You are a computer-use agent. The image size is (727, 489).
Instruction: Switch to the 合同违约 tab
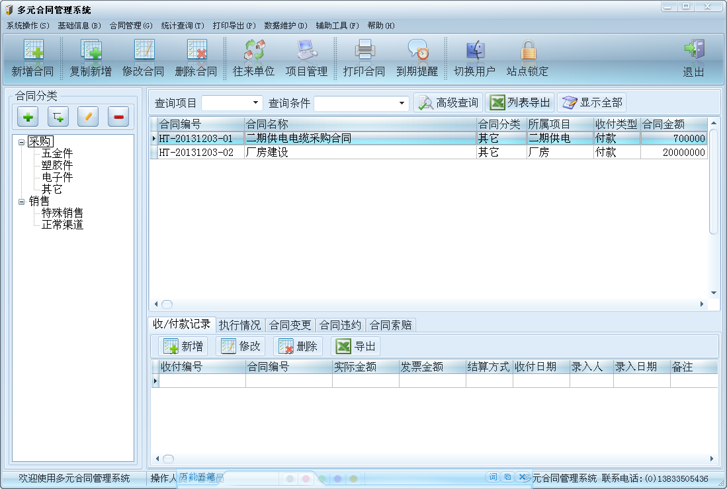click(x=340, y=325)
